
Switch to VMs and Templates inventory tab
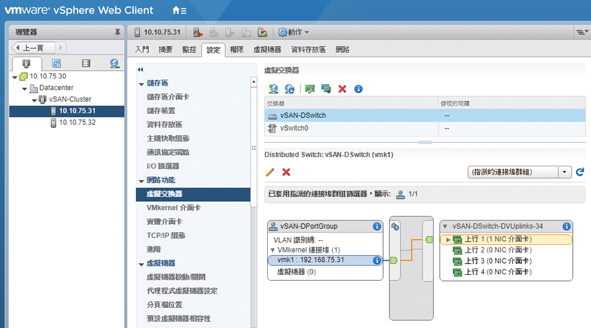point(57,63)
